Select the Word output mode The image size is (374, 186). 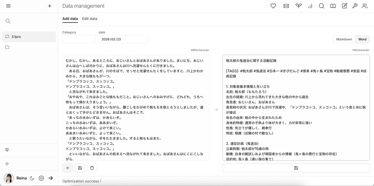(x=362, y=39)
